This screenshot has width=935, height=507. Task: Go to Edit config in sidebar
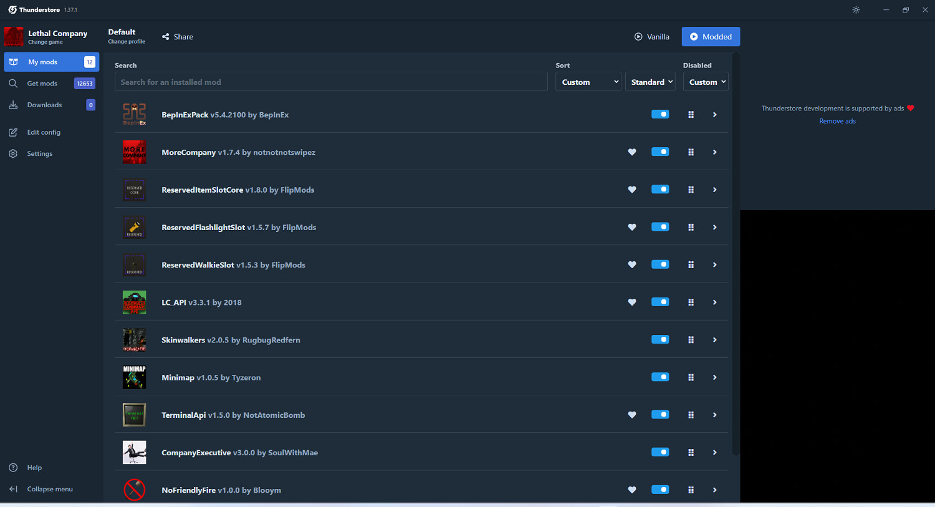click(44, 132)
